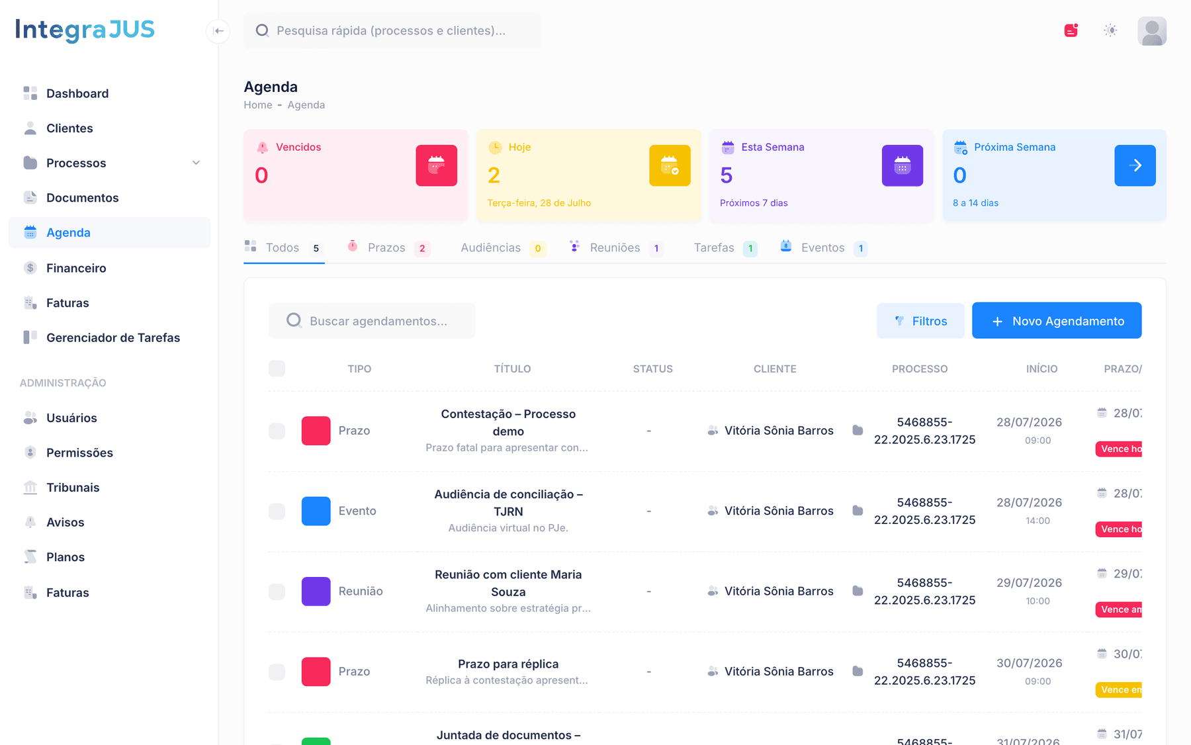Screen dimensions: 1191x745
Task: Go to Clientes in the sidebar
Action: point(109,128)
